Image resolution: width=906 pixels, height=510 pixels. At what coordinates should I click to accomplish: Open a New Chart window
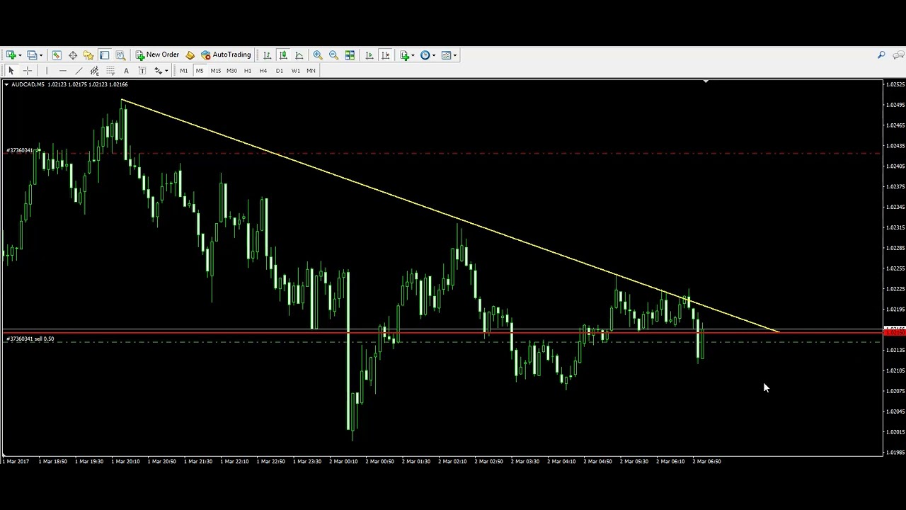click(11, 55)
